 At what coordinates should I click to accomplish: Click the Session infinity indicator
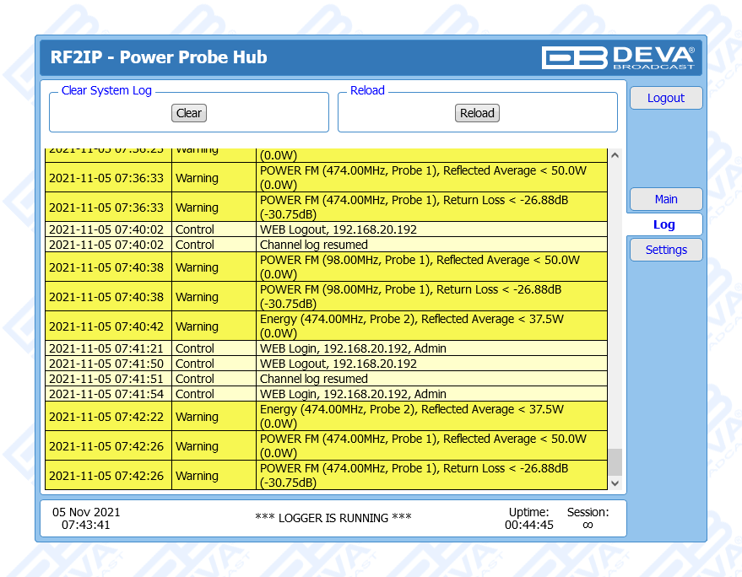(588, 525)
